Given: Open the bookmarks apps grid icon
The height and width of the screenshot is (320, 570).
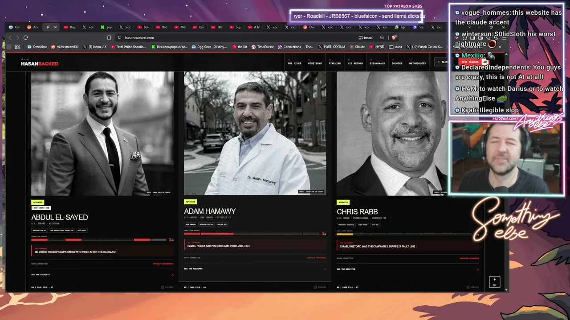Looking at the screenshot, I should click(x=17, y=47).
